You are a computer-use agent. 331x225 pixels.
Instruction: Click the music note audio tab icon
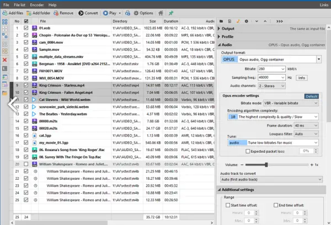[238, 21]
